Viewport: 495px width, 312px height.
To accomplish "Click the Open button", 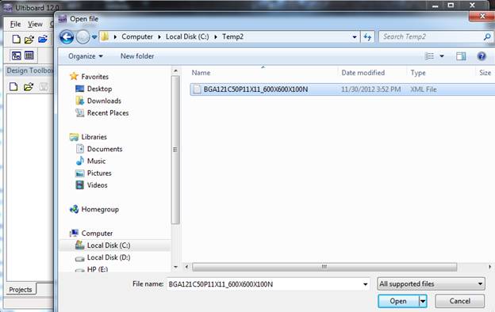I will [x=398, y=301].
